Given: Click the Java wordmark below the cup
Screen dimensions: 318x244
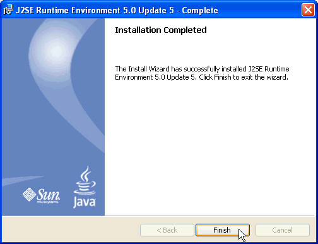Looking at the screenshot, I should click(x=85, y=202).
